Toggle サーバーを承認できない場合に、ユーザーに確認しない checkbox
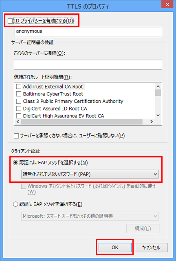The image size is (176, 261). 16,136
